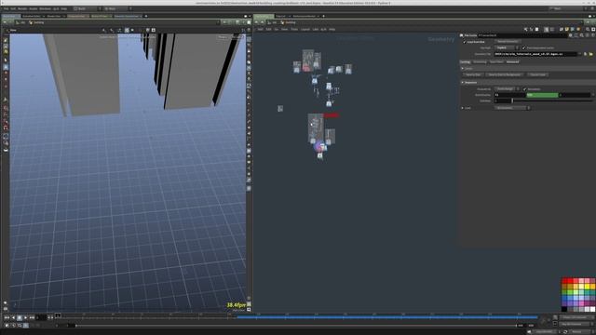This screenshot has height=335, width=596.
Task: Collapse the Sequence section expander
Action: [463, 83]
